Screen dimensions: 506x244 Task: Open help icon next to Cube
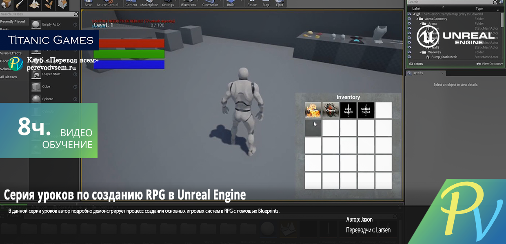(75, 87)
